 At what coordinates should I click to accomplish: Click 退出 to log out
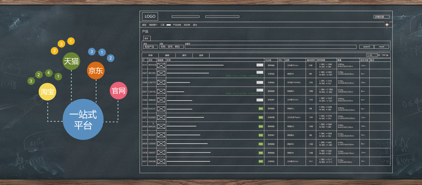point(195,25)
